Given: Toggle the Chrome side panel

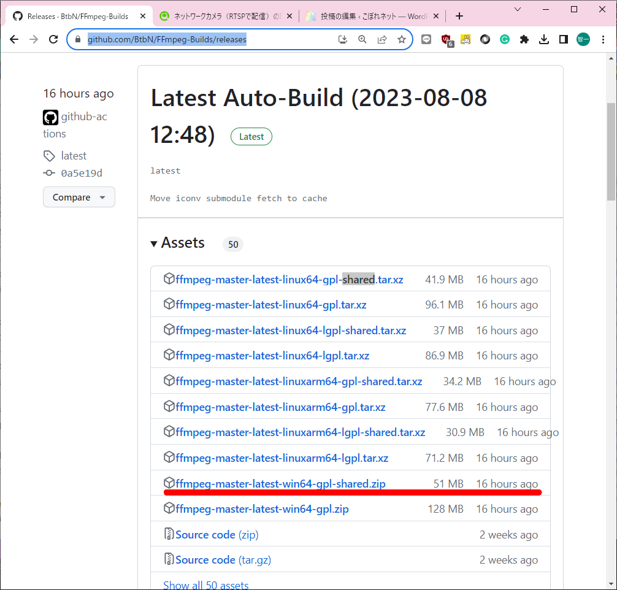Looking at the screenshot, I should 563,39.
